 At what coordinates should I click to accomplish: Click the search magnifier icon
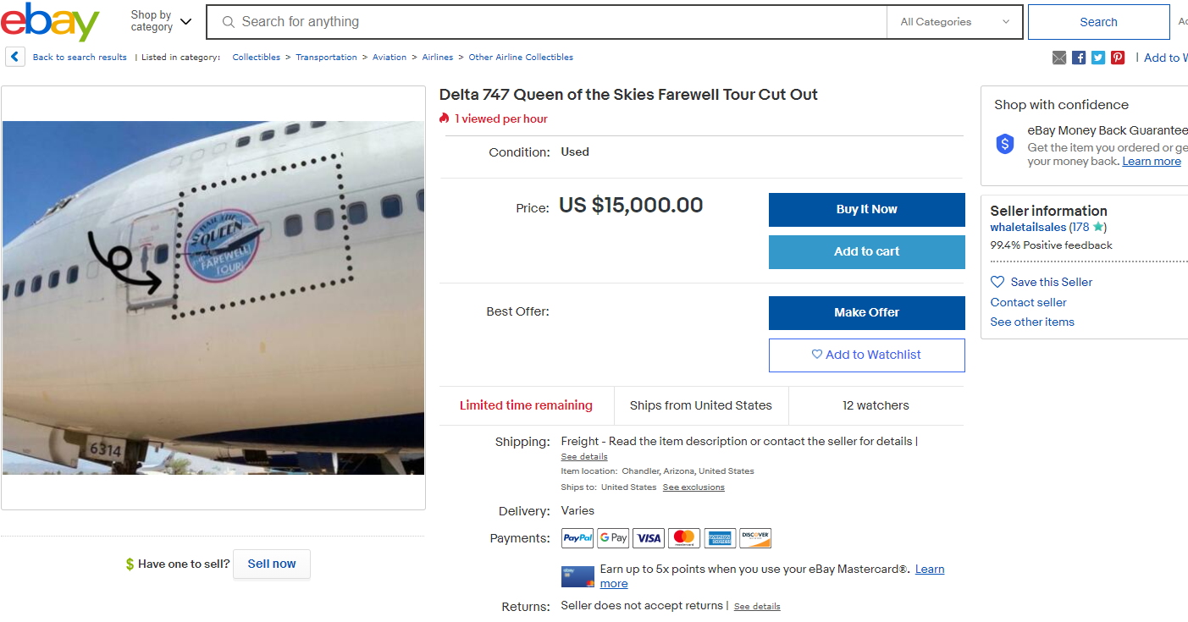pos(229,22)
